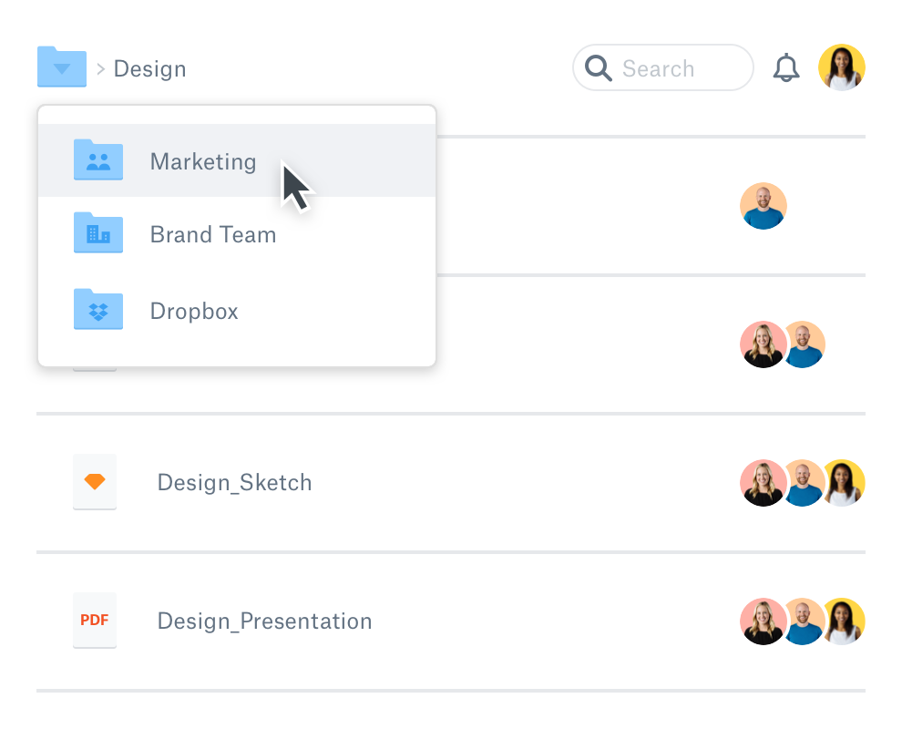Choose Brand Team in the dropdown list
This screenshot has height=729, width=902.
tap(212, 234)
